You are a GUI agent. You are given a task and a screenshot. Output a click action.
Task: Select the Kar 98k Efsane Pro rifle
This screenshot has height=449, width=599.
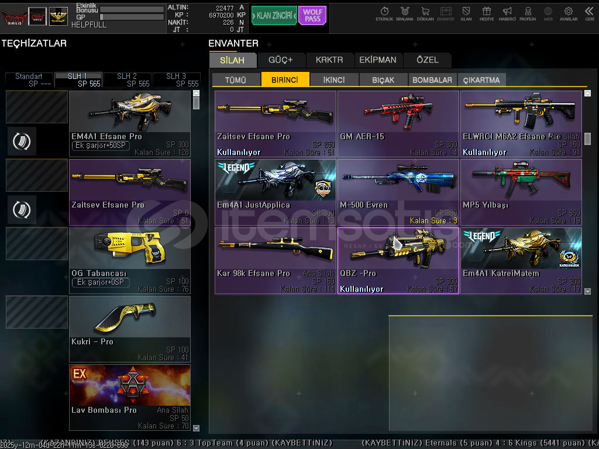pyautogui.click(x=275, y=261)
